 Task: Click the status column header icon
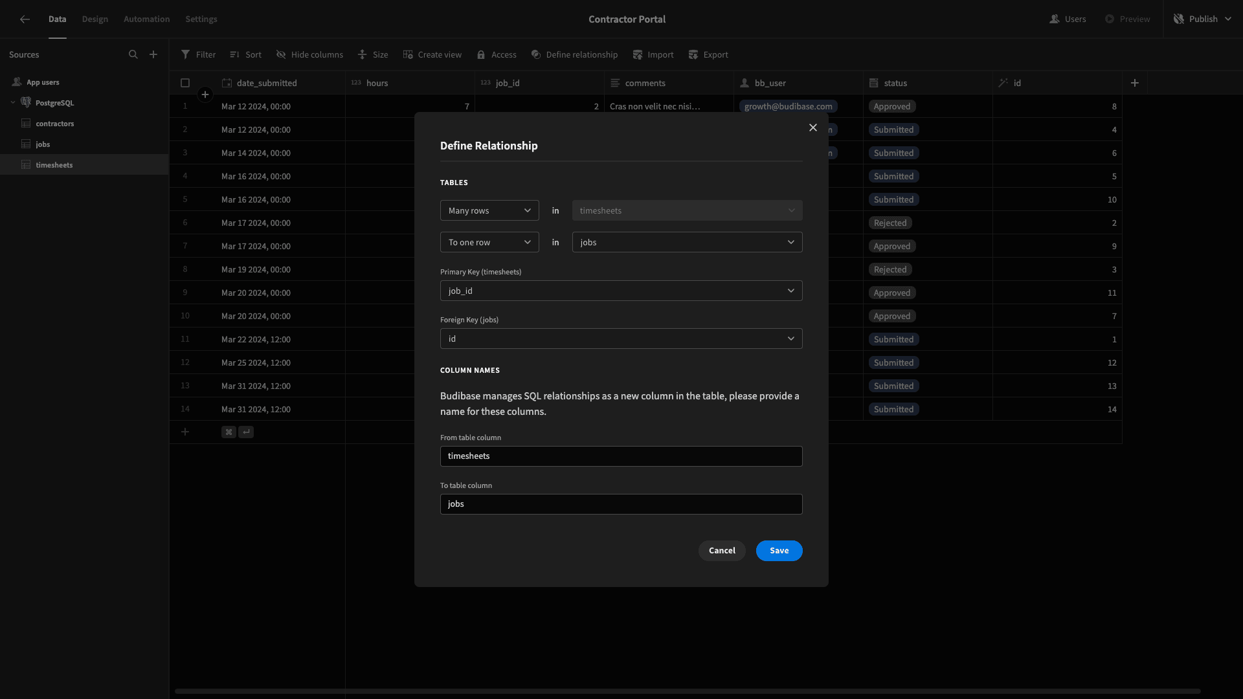click(874, 83)
